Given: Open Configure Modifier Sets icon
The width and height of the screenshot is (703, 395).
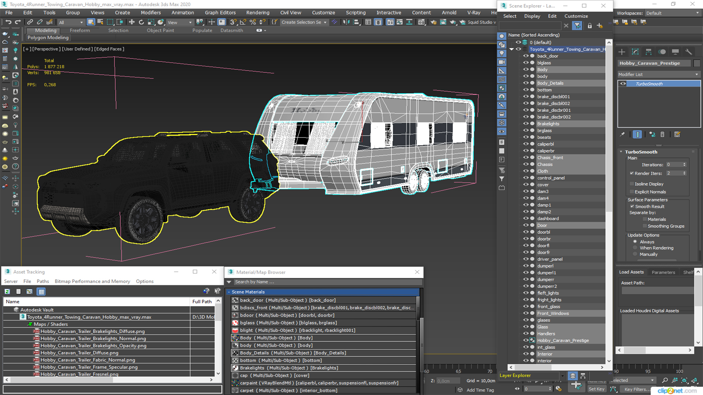Looking at the screenshot, I should point(677,135).
